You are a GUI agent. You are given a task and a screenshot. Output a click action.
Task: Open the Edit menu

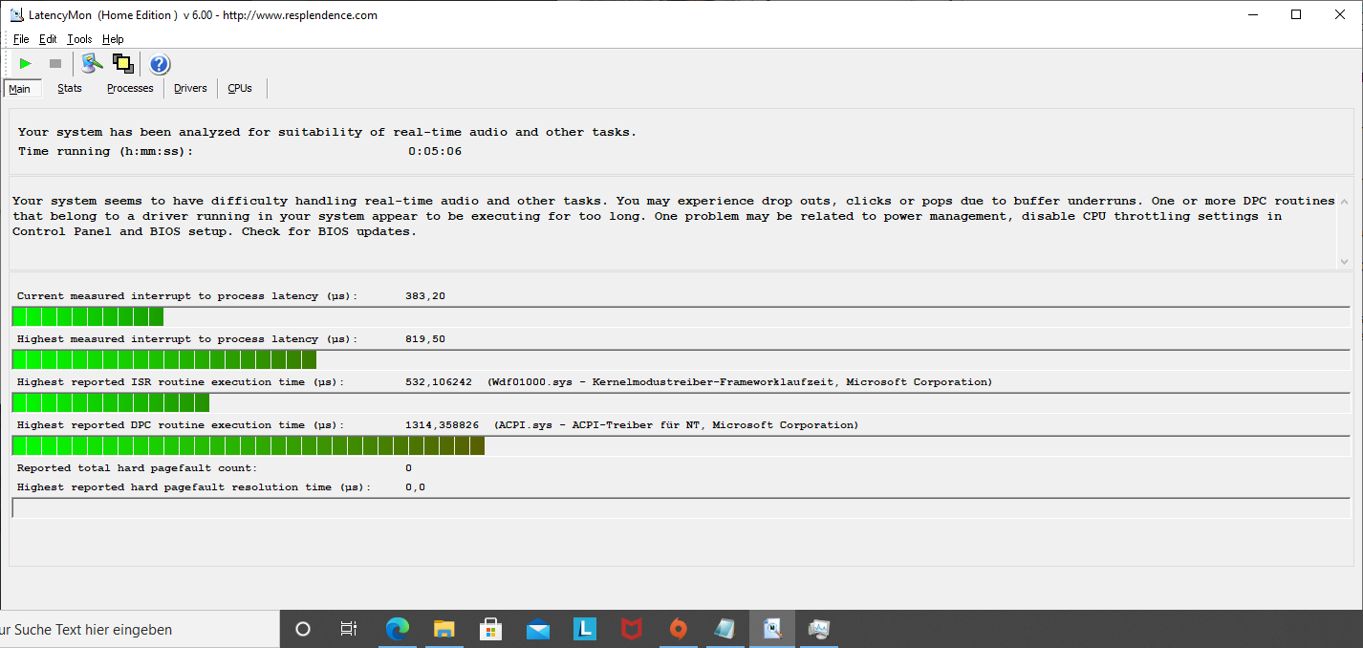(x=48, y=39)
